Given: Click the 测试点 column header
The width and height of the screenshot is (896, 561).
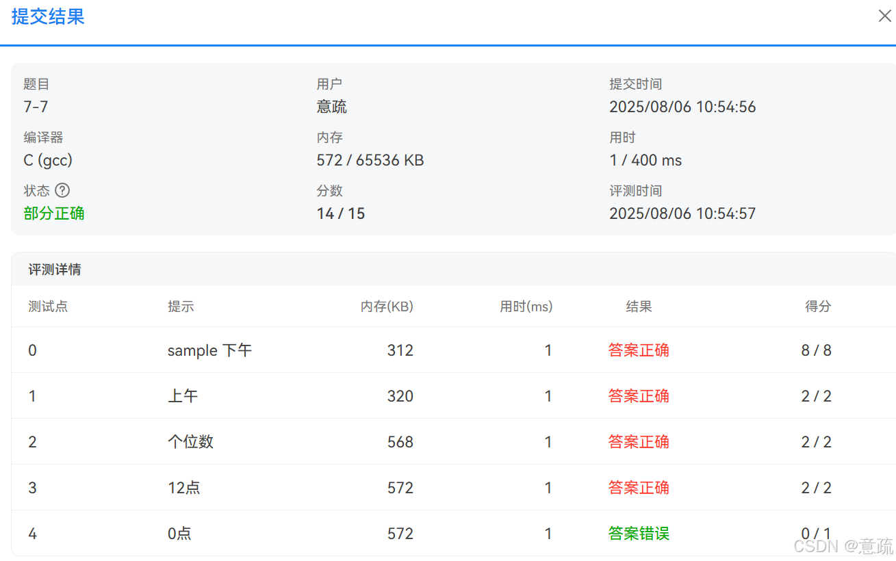Looking at the screenshot, I should (x=48, y=306).
